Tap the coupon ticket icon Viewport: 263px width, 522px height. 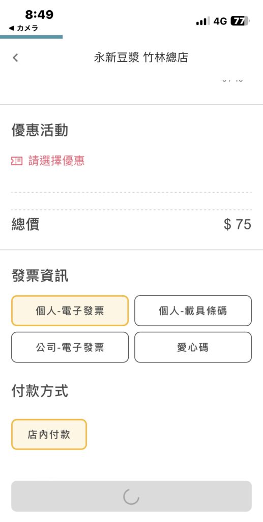pos(17,162)
